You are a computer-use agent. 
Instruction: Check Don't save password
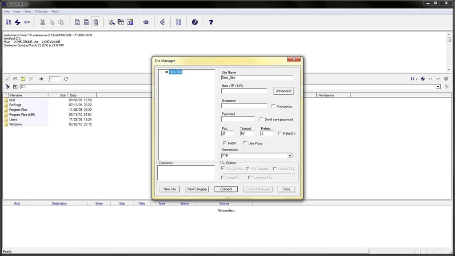click(261, 119)
